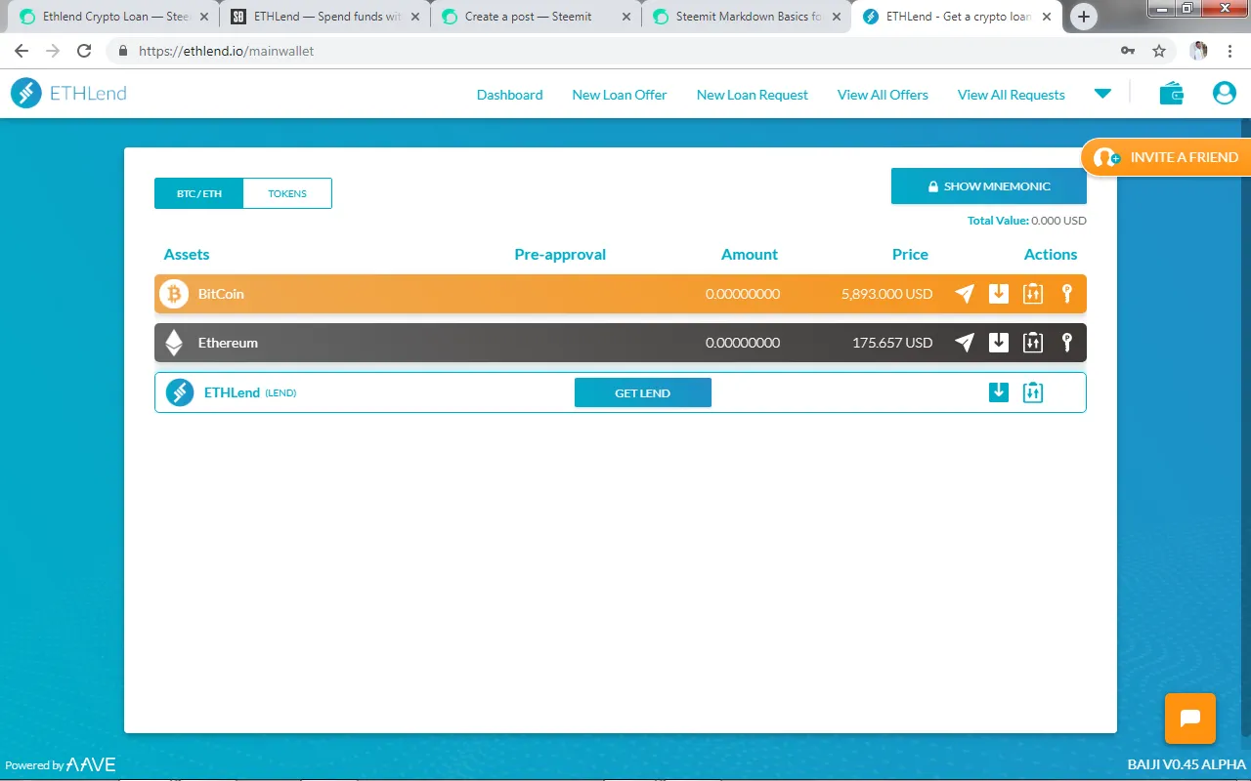Close the Ethlend Crypto Loan Steemit tab
Screen dimensions: 1251x781
(204, 17)
